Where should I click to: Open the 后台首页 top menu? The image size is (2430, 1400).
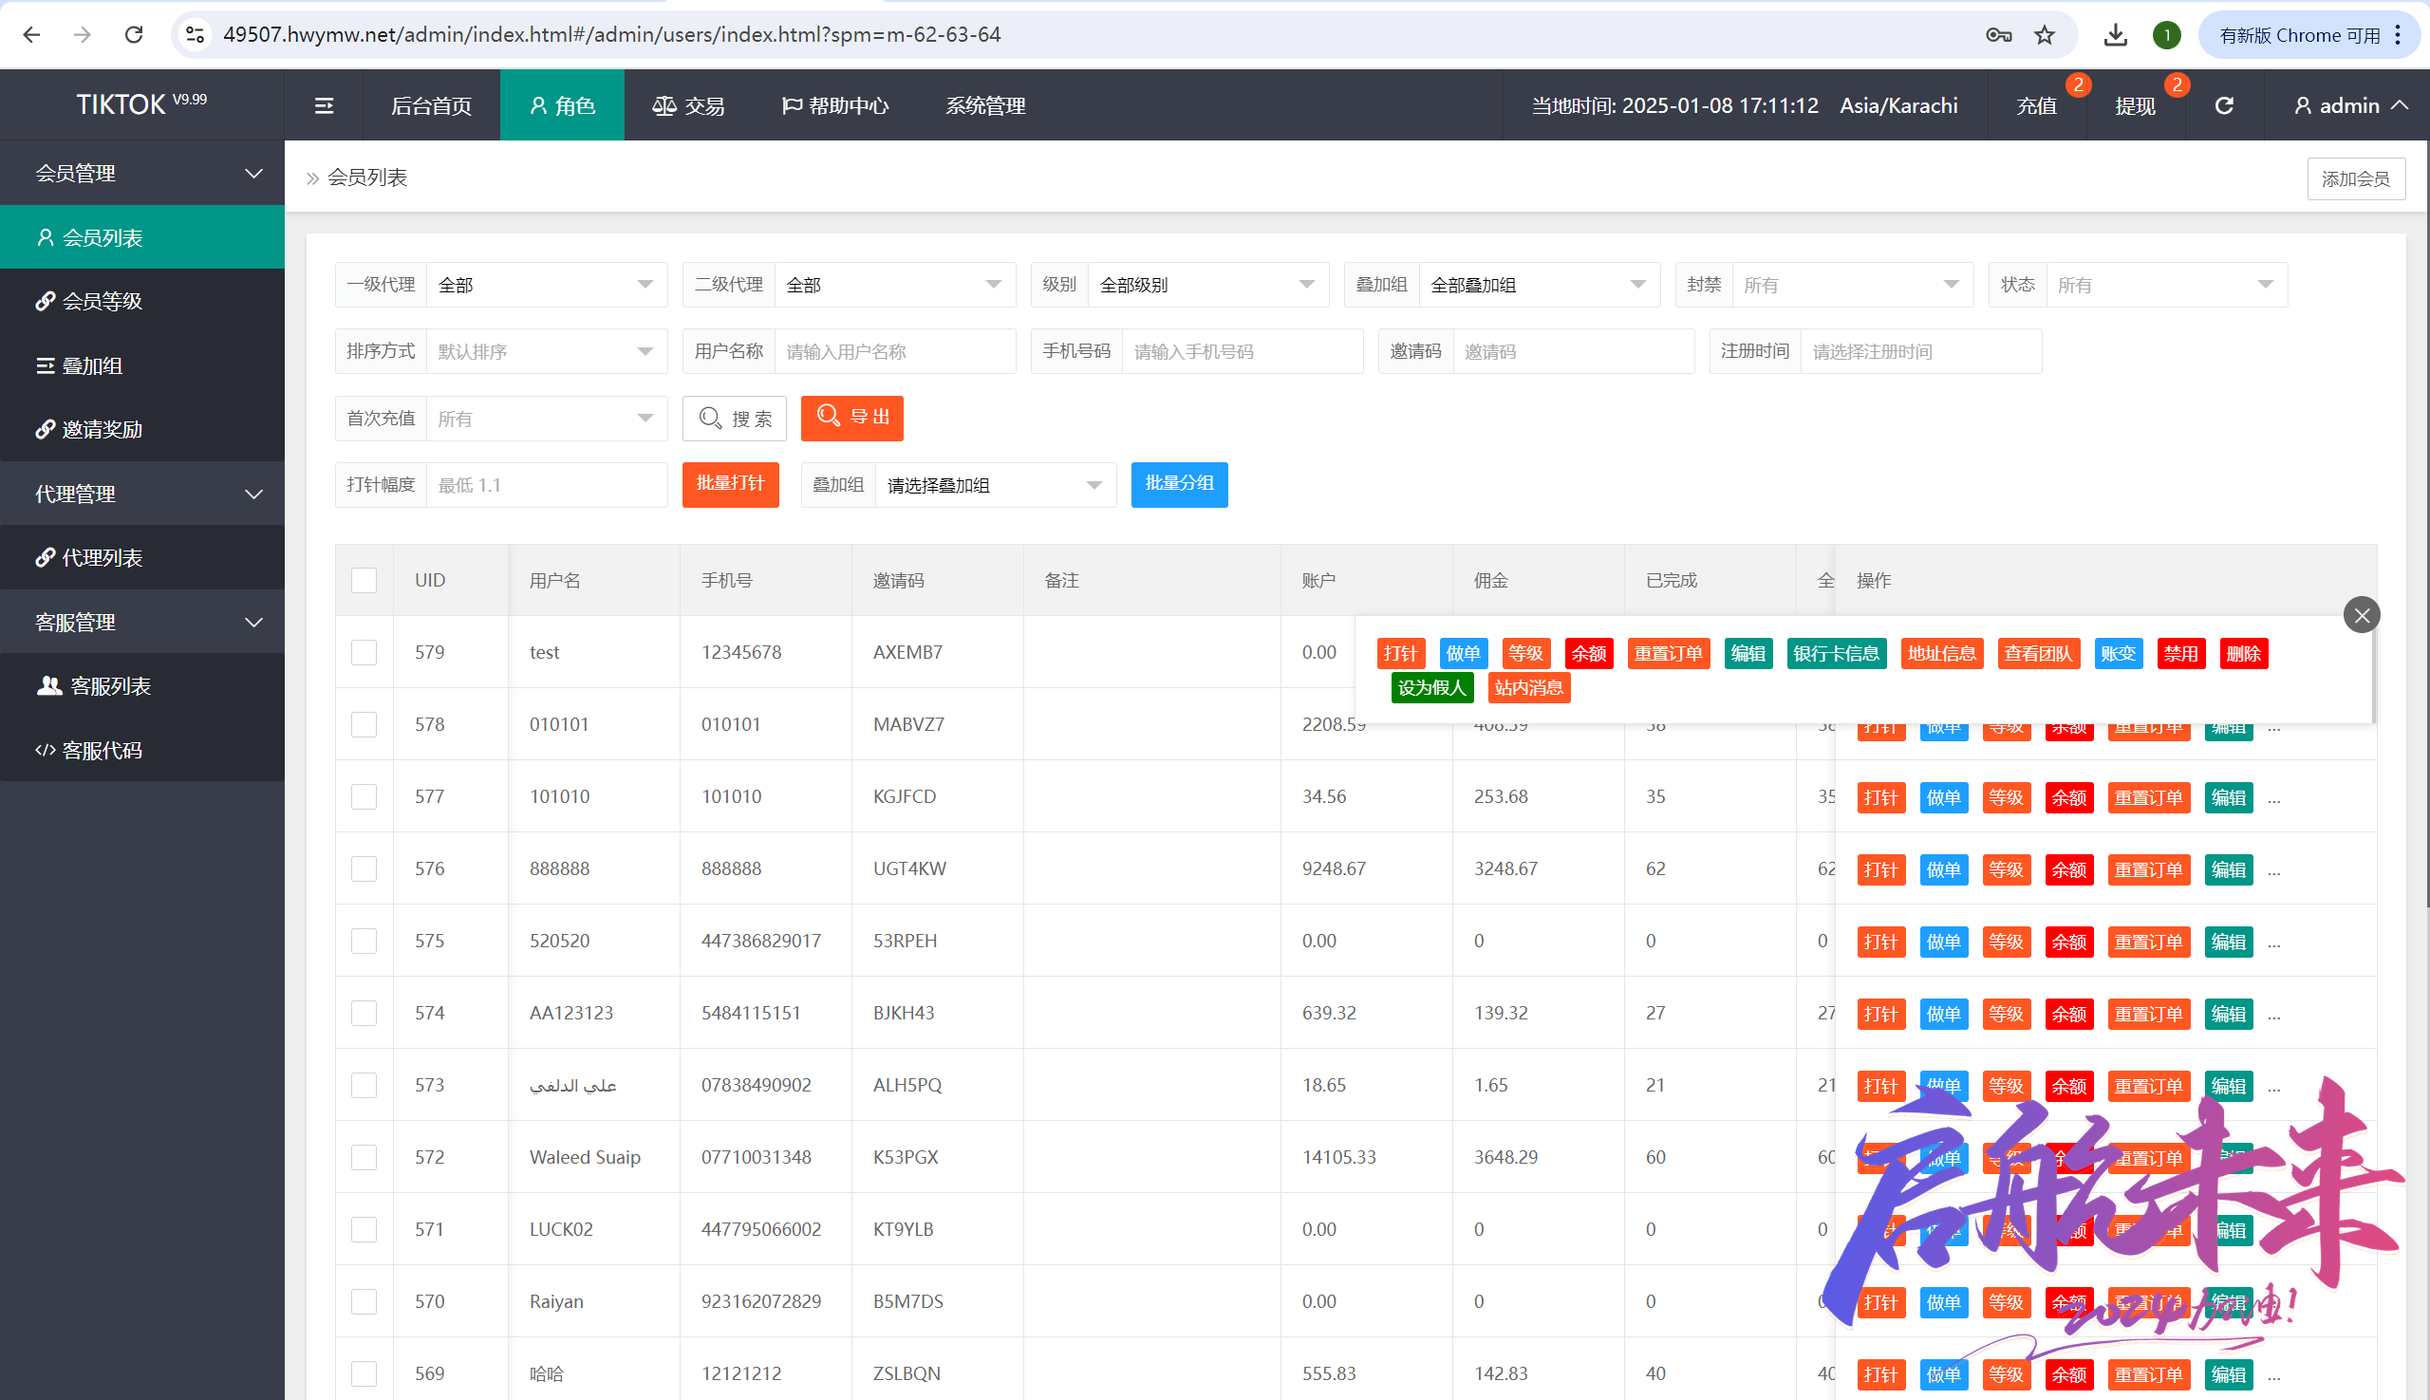tap(431, 105)
